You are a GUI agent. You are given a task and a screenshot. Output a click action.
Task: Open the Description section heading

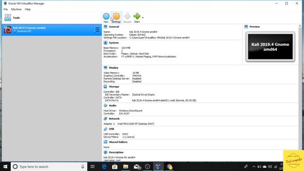[116, 152]
